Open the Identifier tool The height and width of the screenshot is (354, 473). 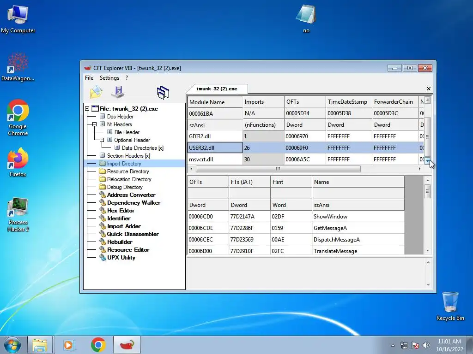click(x=119, y=218)
